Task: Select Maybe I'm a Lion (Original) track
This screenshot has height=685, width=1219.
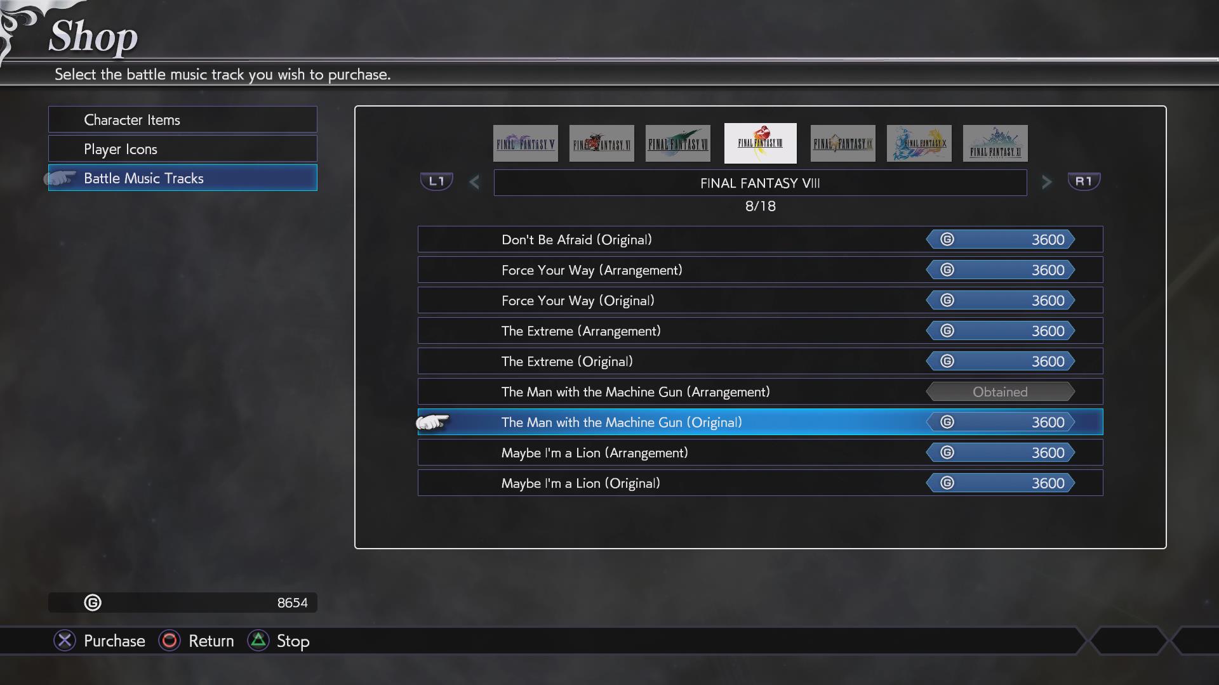Action: 760,483
